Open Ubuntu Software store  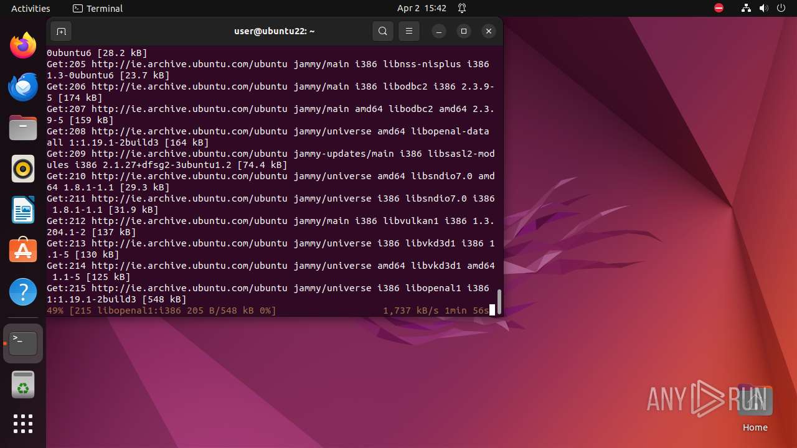23,251
